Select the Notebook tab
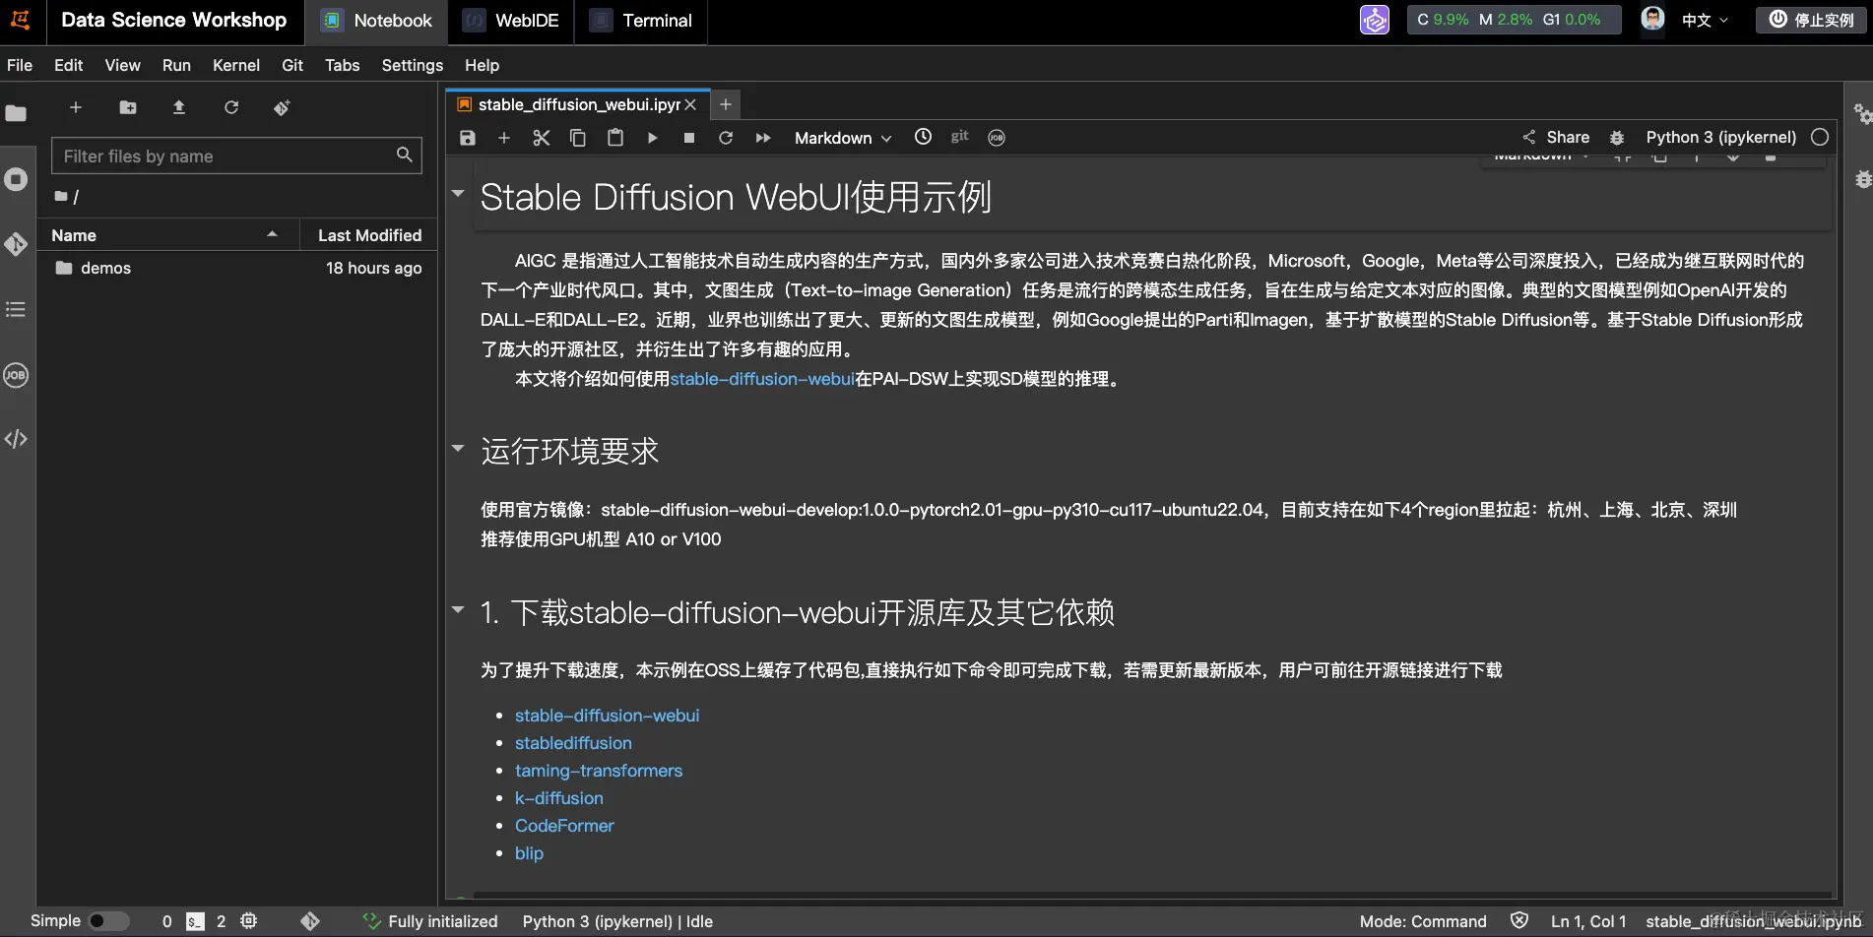This screenshot has height=937, width=1873. (x=377, y=21)
